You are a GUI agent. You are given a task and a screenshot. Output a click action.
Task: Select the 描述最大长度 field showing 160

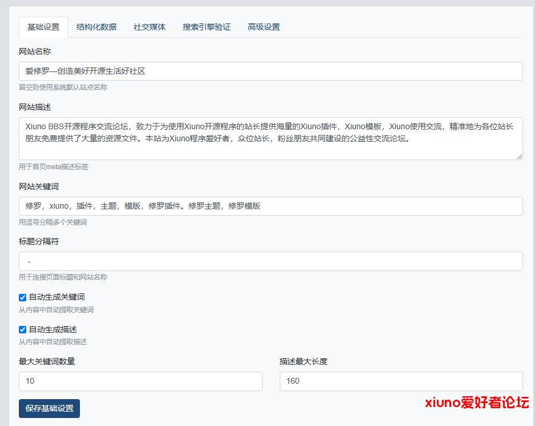(x=401, y=381)
